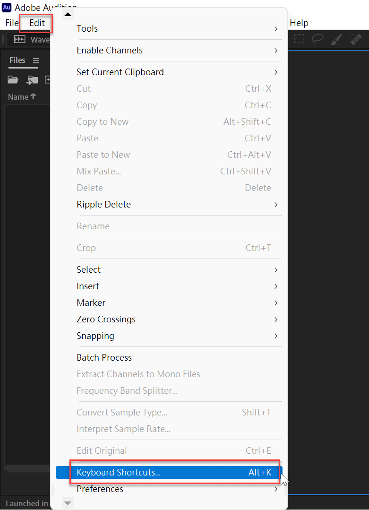Click the Delete menu entry
Image resolution: width=369 pixels, height=510 pixels.
point(169,188)
